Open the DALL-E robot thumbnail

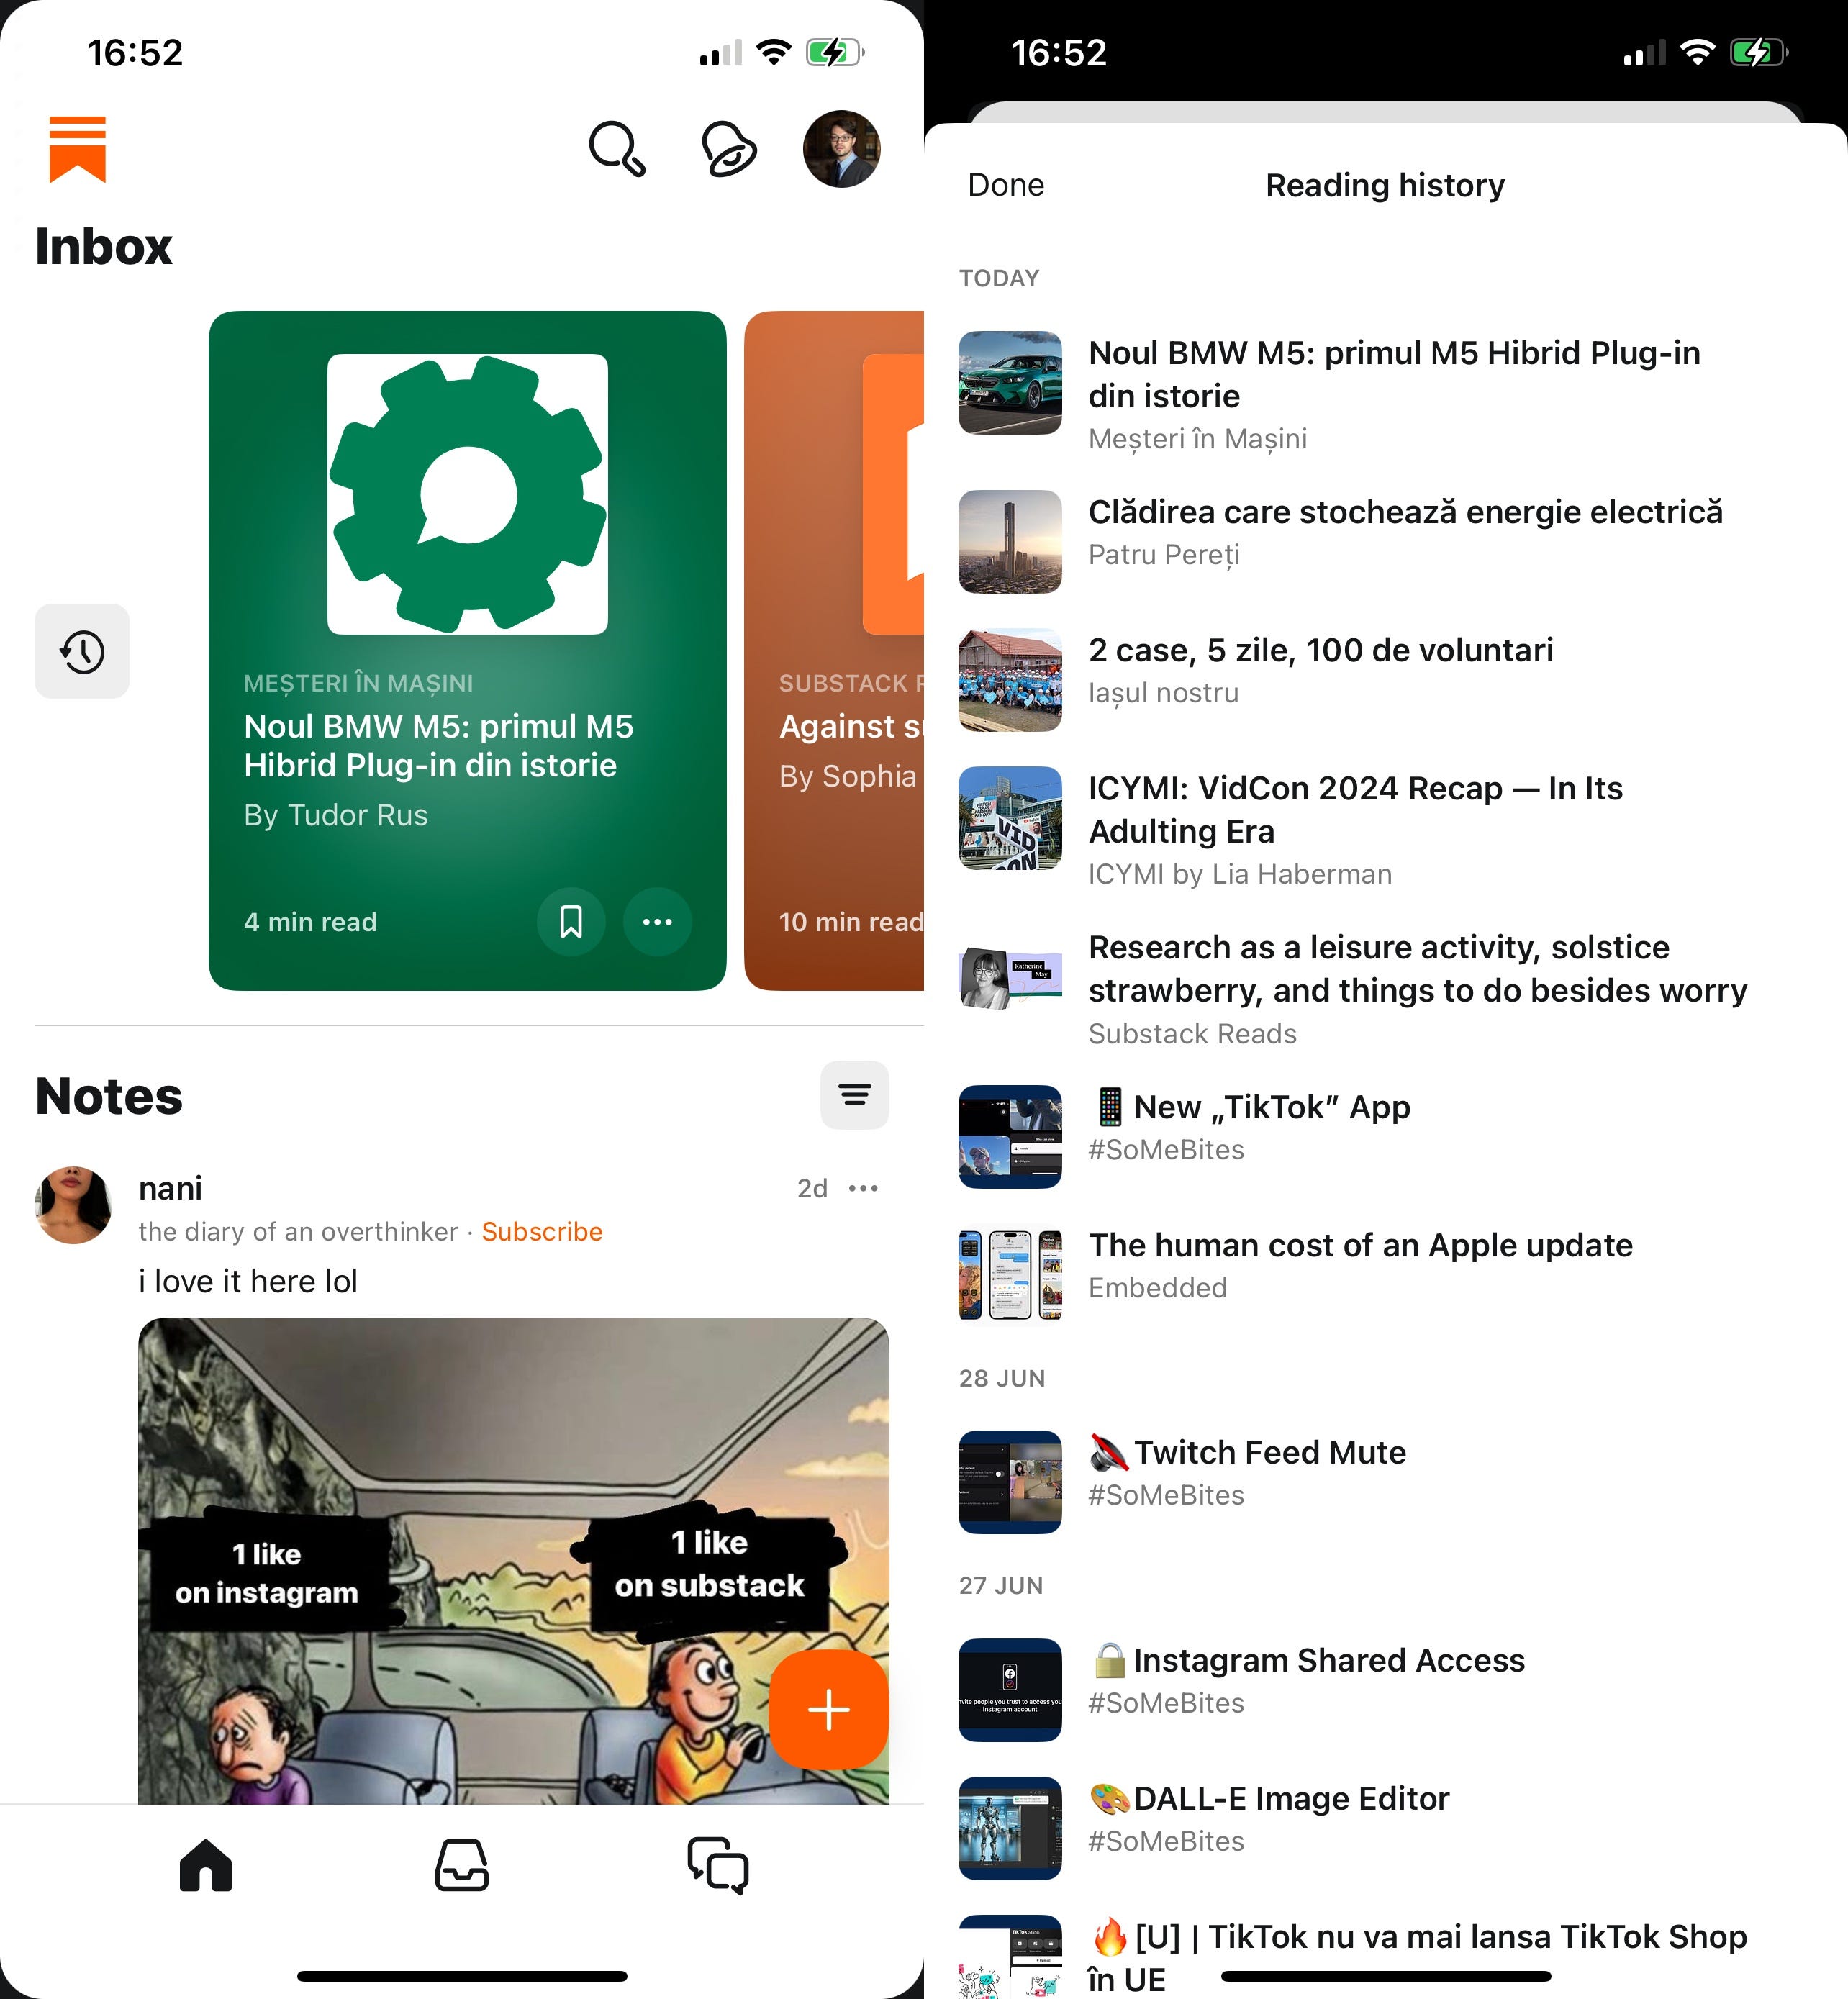coord(1010,1827)
